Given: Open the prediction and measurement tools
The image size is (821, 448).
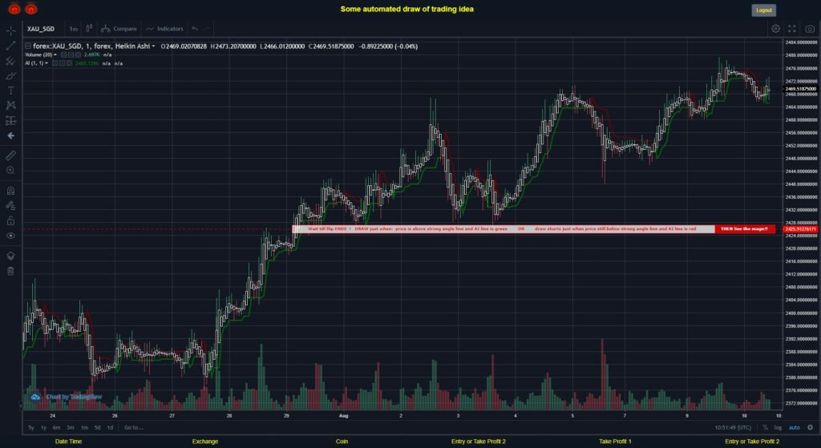Looking at the screenshot, I should tap(10, 121).
